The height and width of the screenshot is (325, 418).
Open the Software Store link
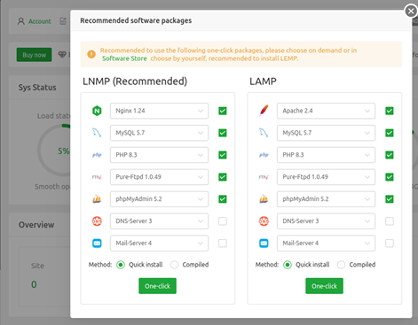(x=124, y=58)
